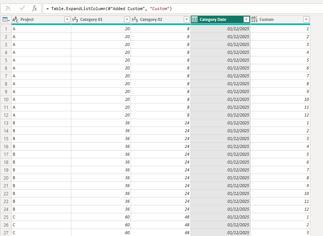Click Custom value 11 in row 11
This screenshot has width=323, height=236.
point(280,108)
